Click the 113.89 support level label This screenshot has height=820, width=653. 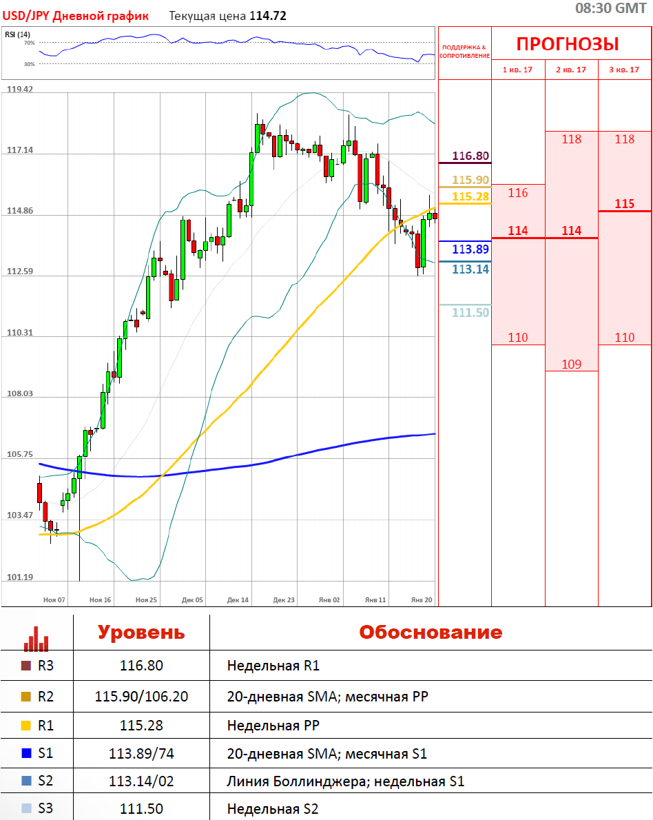pyautogui.click(x=470, y=249)
